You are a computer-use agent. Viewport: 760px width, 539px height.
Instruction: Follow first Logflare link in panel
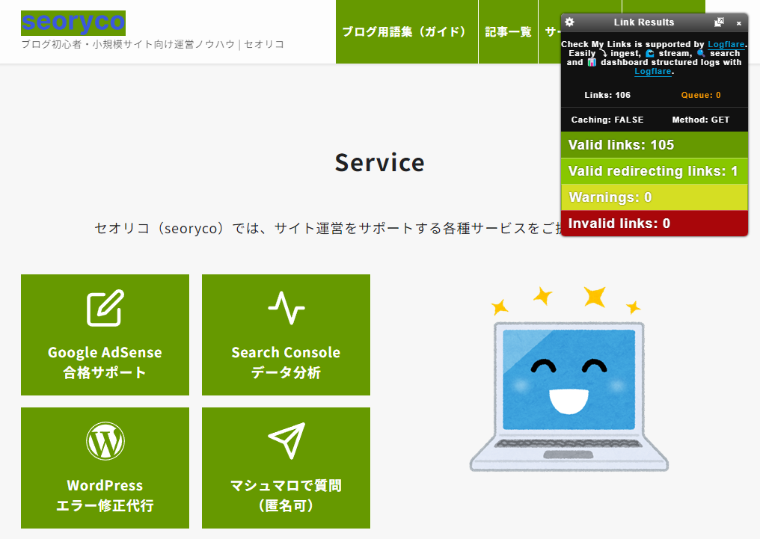pyautogui.click(x=726, y=45)
